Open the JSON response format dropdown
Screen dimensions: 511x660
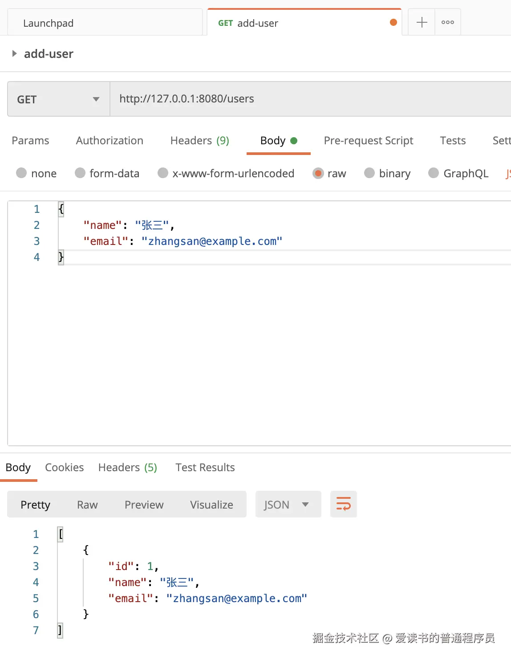(288, 505)
